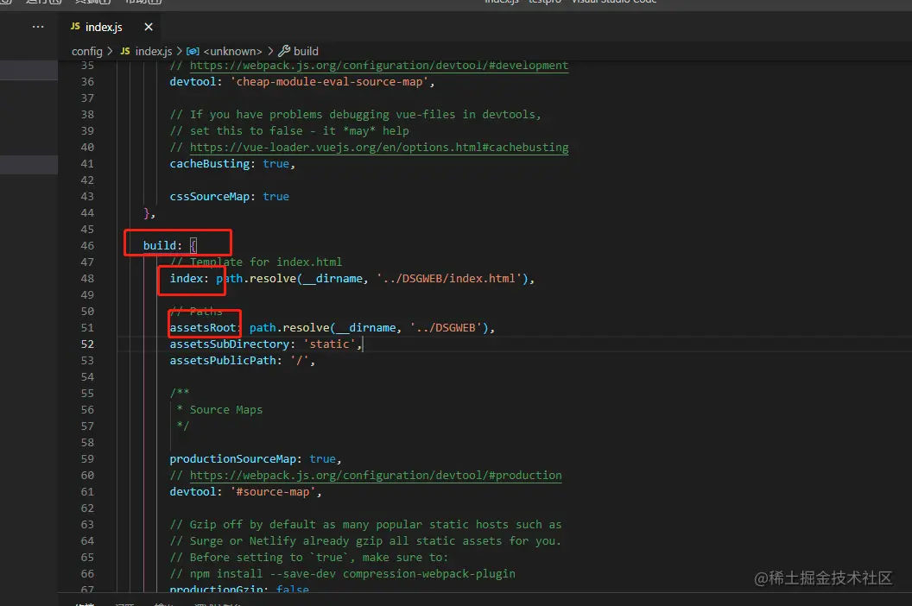Click line number 48 in the gutter
This screenshot has height=606, width=912.
87,279
